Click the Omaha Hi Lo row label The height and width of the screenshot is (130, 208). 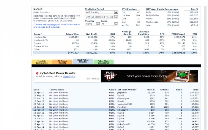[41, 46]
